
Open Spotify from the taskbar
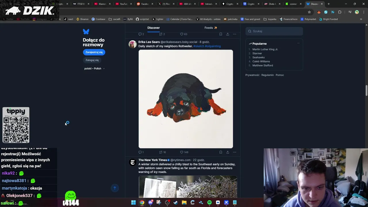coord(209,202)
